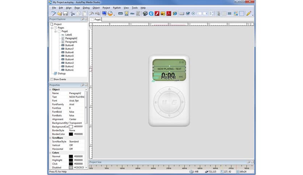Save the project with the floppy icon
The height and width of the screenshot is (175, 303).
(x=65, y=13)
